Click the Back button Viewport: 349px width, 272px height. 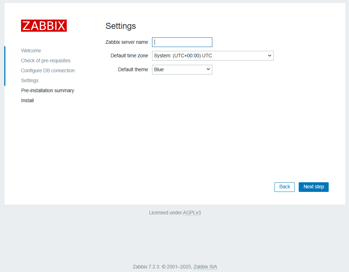point(284,187)
